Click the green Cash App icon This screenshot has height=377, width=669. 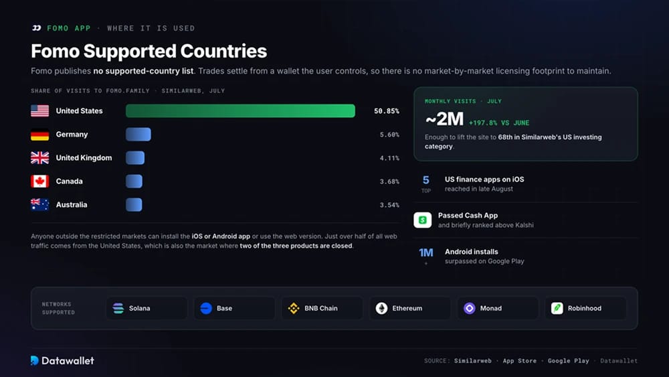(422, 220)
